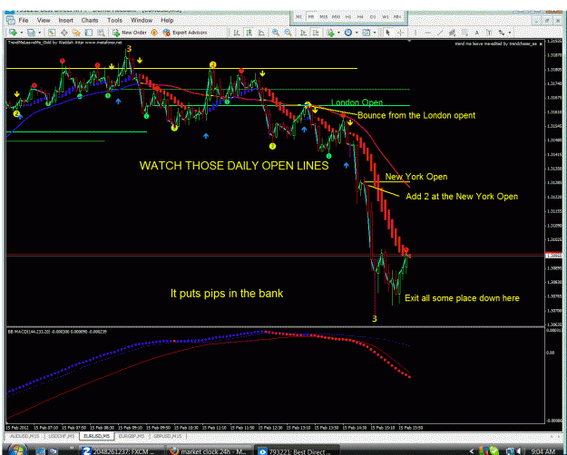Screen dimensions: 567x455
Task: Expand the Indicators dropdown arrow
Action: (338, 33)
